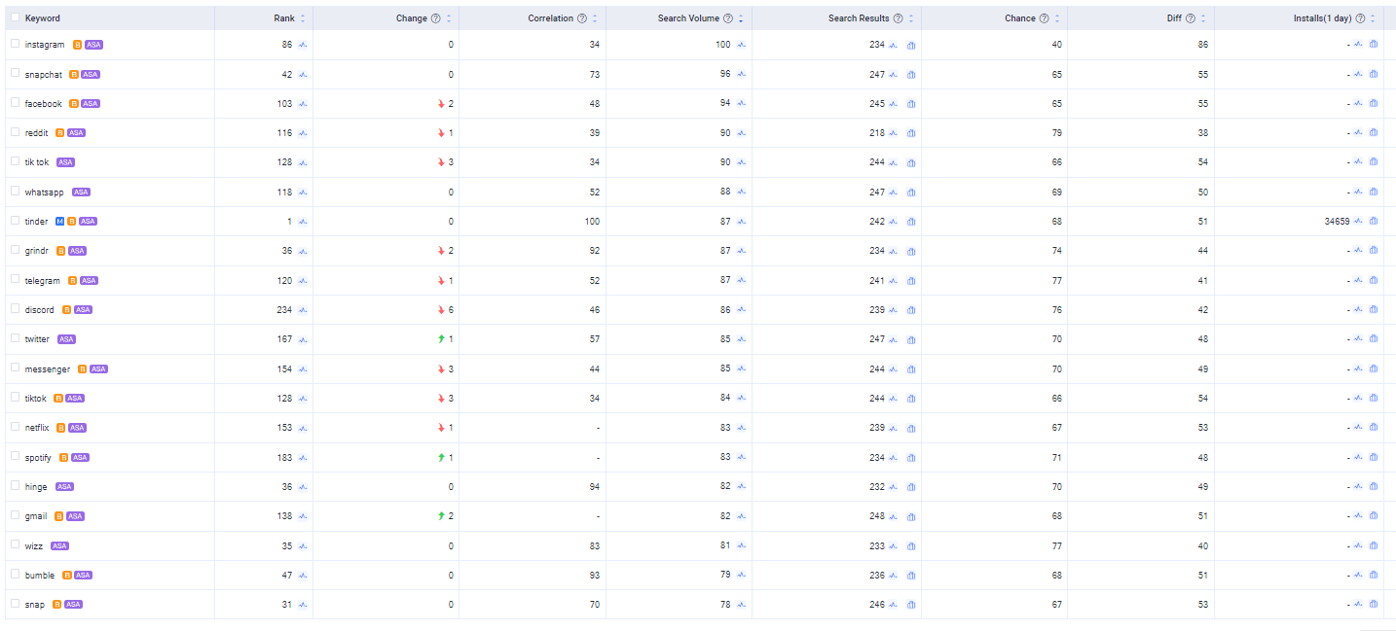
Task: Click the orange B badge beside netflix
Action: tap(61, 428)
